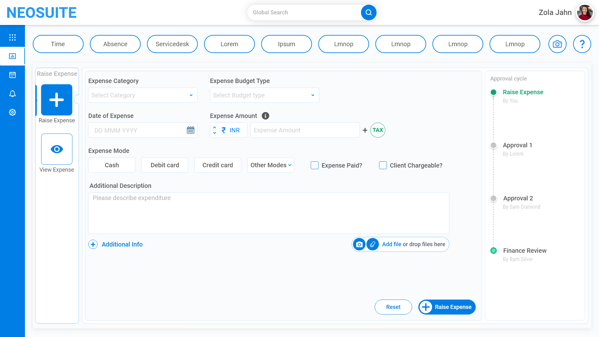The width and height of the screenshot is (599, 337).
Task: Check the Expense Paid checkbox
Action: [x=314, y=165]
